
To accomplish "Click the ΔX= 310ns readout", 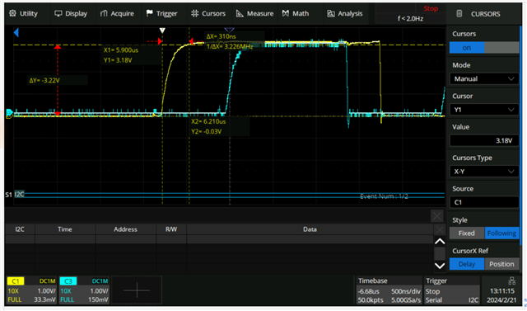I will point(222,36).
